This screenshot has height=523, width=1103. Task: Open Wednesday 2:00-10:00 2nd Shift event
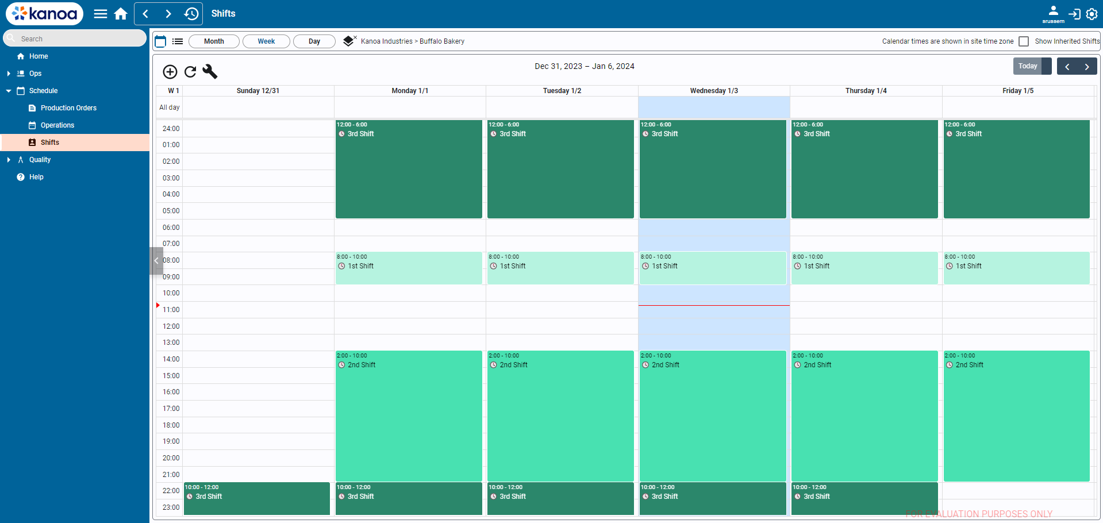point(713,416)
